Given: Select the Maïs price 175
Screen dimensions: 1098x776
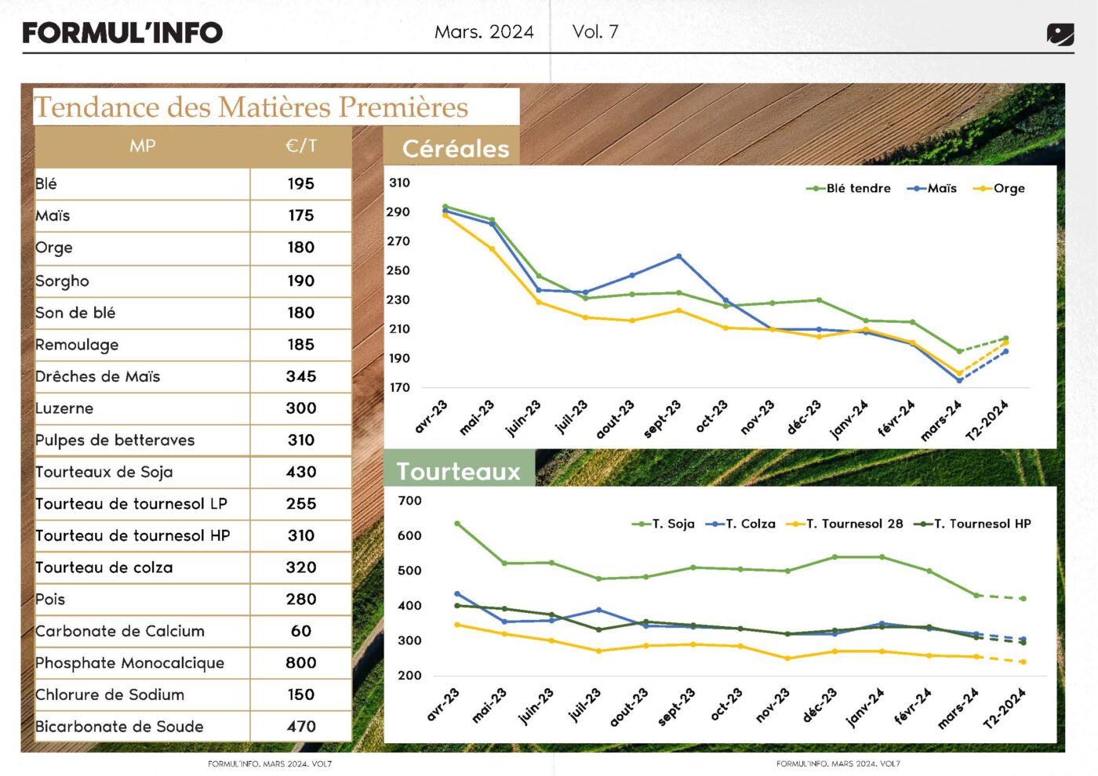Looking at the screenshot, I should point(301,216).
